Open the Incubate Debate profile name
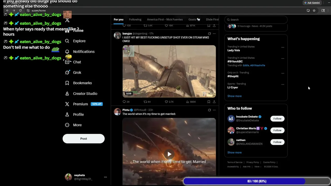Image resolution: width=331 pixels, height=186 pixels. pyautogui.click(x=247, y=117)
